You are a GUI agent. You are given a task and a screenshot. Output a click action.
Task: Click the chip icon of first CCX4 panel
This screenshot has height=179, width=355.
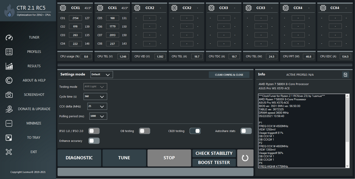coord(286,8)
